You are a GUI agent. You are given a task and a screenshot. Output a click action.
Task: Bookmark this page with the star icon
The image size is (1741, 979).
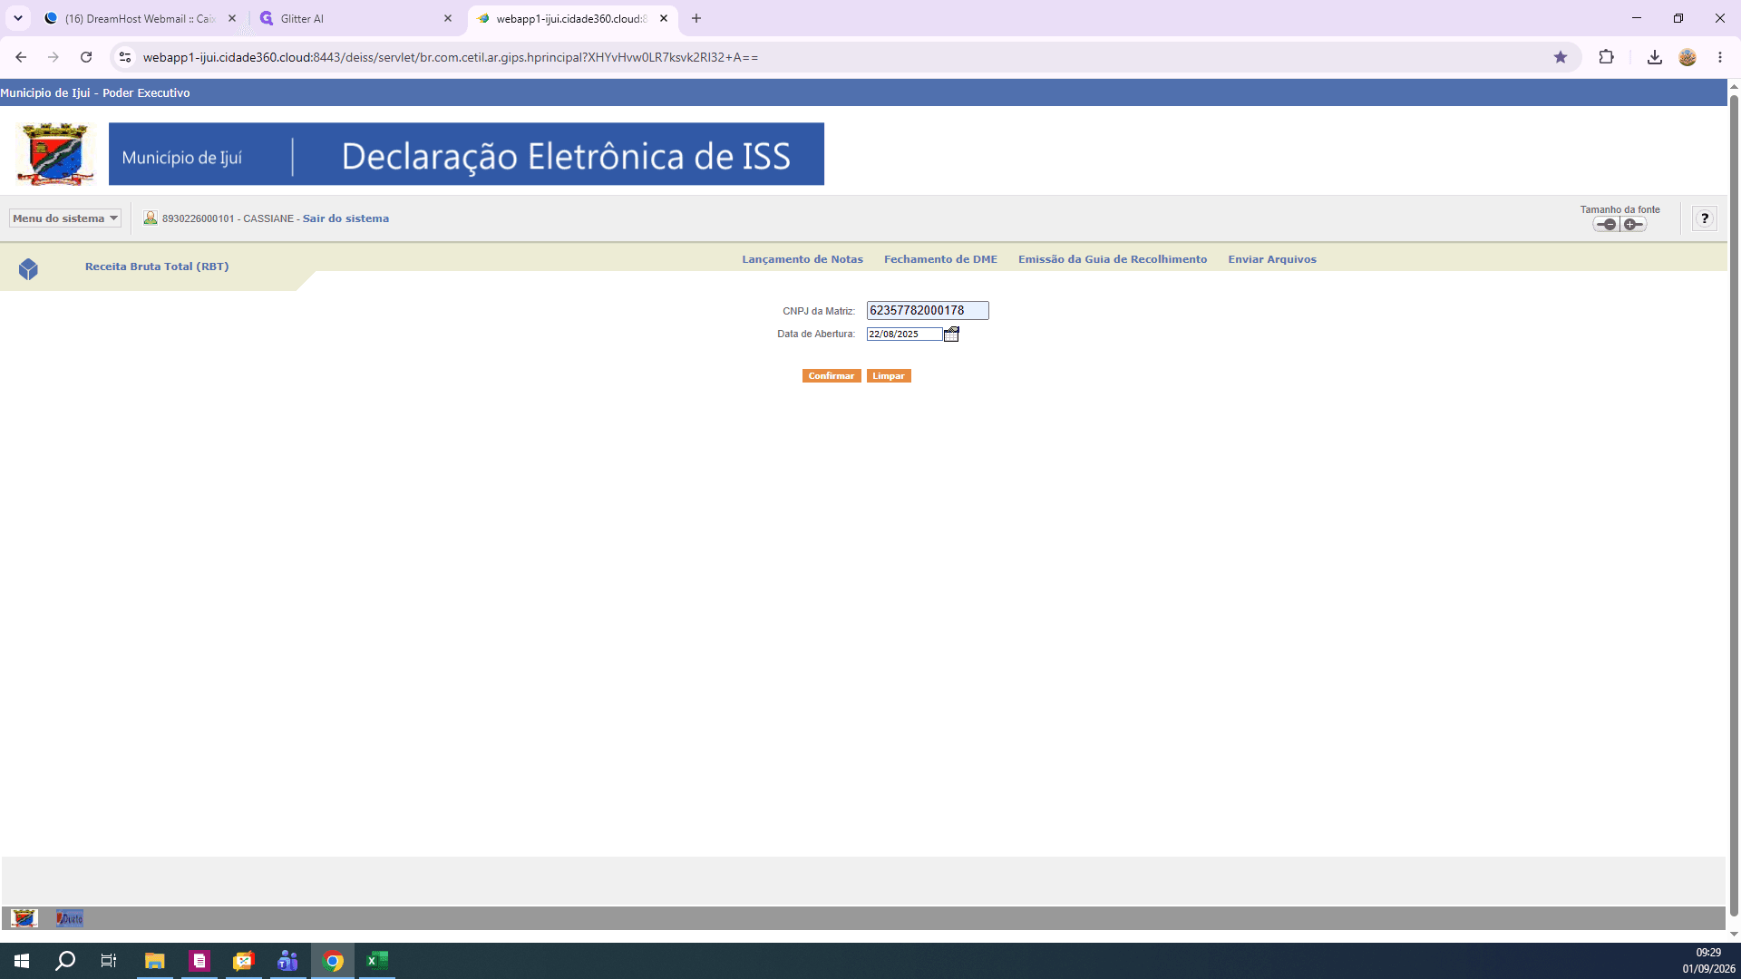[x=1561, y=57]
